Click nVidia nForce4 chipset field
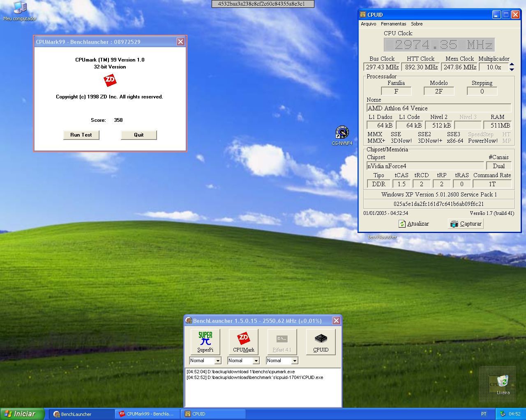526x420 pixels. coord(425,166)
